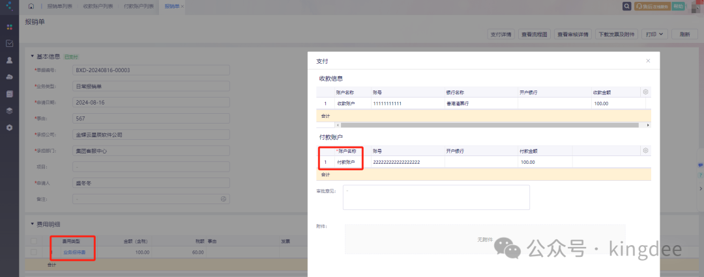Click the colorful apps grid sidebar icon
This screenshot has width=704, height=277.
click(10, 27)
